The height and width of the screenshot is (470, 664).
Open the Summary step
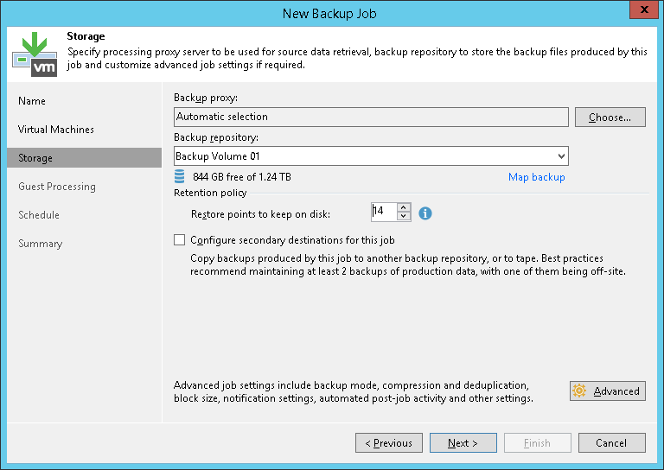(41, 244)
